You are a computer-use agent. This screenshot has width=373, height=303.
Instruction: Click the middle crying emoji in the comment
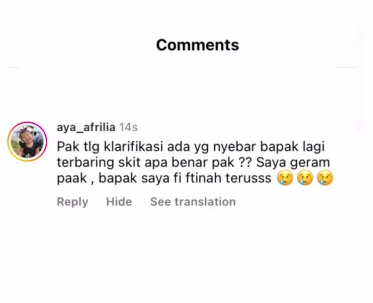(x=305, y=178)
